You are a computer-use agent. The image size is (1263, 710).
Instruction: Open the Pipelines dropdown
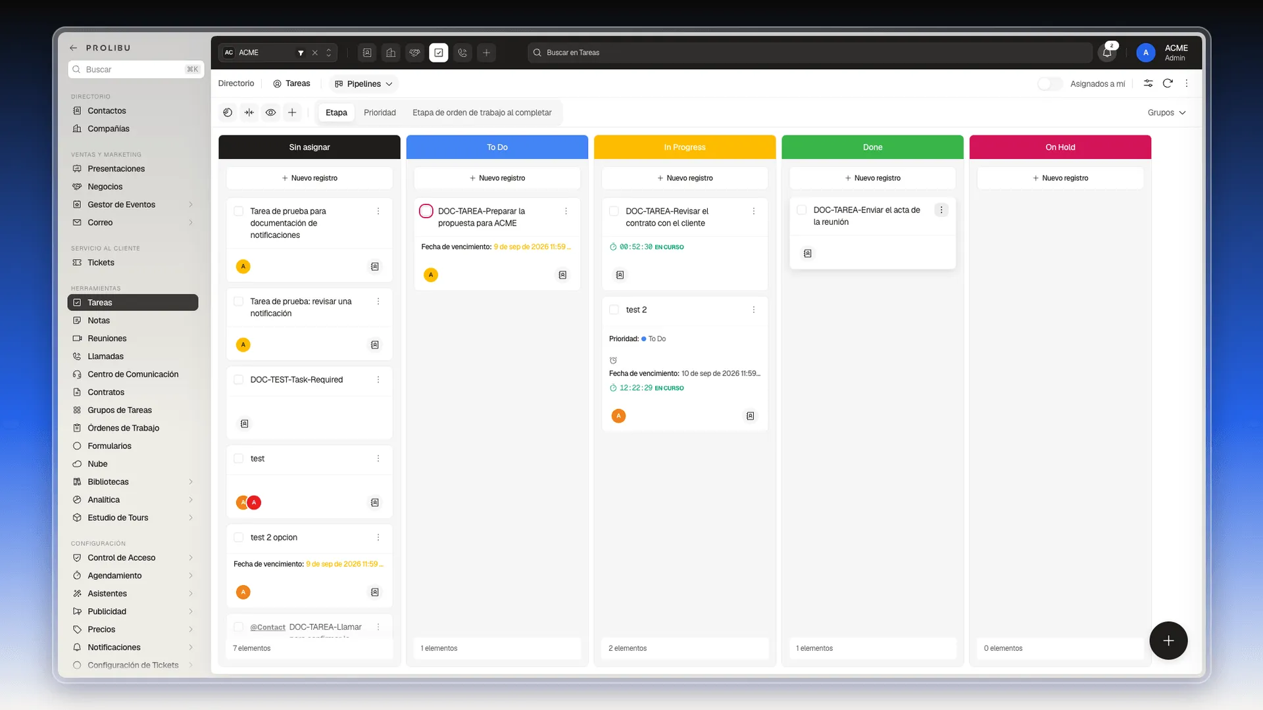coord(364,83)
